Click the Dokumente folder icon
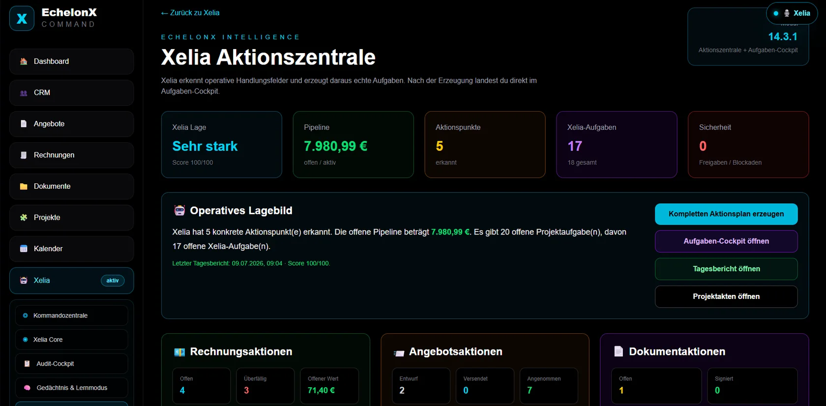 click(24, 186)
